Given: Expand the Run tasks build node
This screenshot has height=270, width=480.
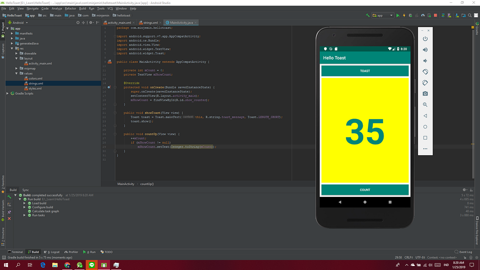Looking at the screenshot, I should tap(24, 215).
